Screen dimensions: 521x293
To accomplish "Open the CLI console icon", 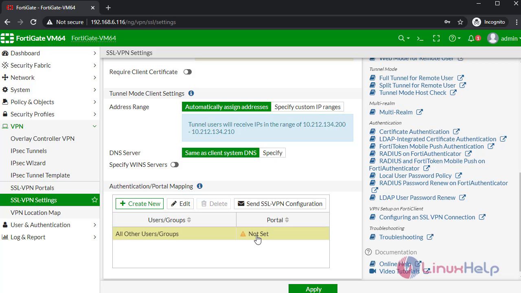I will point(420,38).
